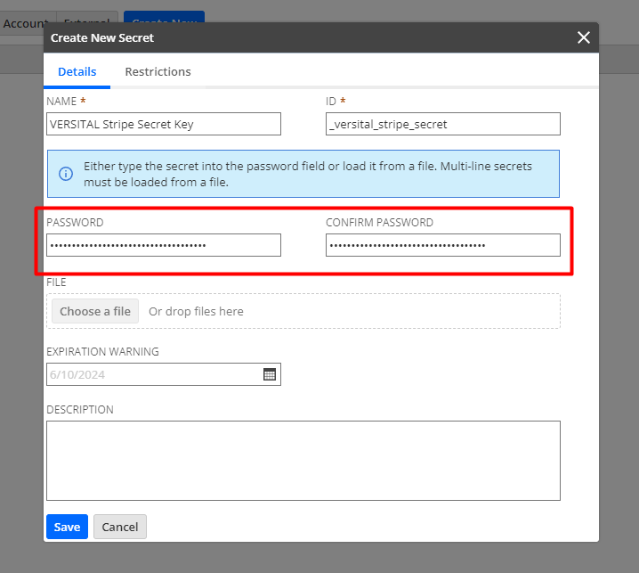
Task: Click into the ID input field
Action: pyautogui.click(x=442, y=124)
